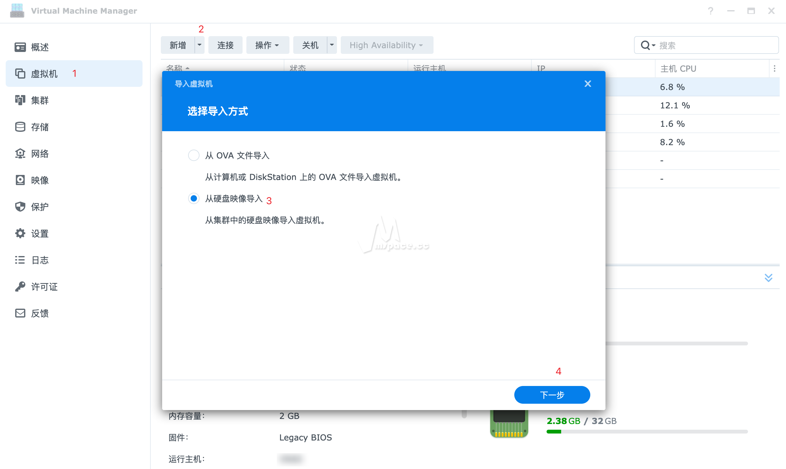The image size is (786, 469).
Task: Open the 概述 (Overview) panel
Action: point(39,47)
